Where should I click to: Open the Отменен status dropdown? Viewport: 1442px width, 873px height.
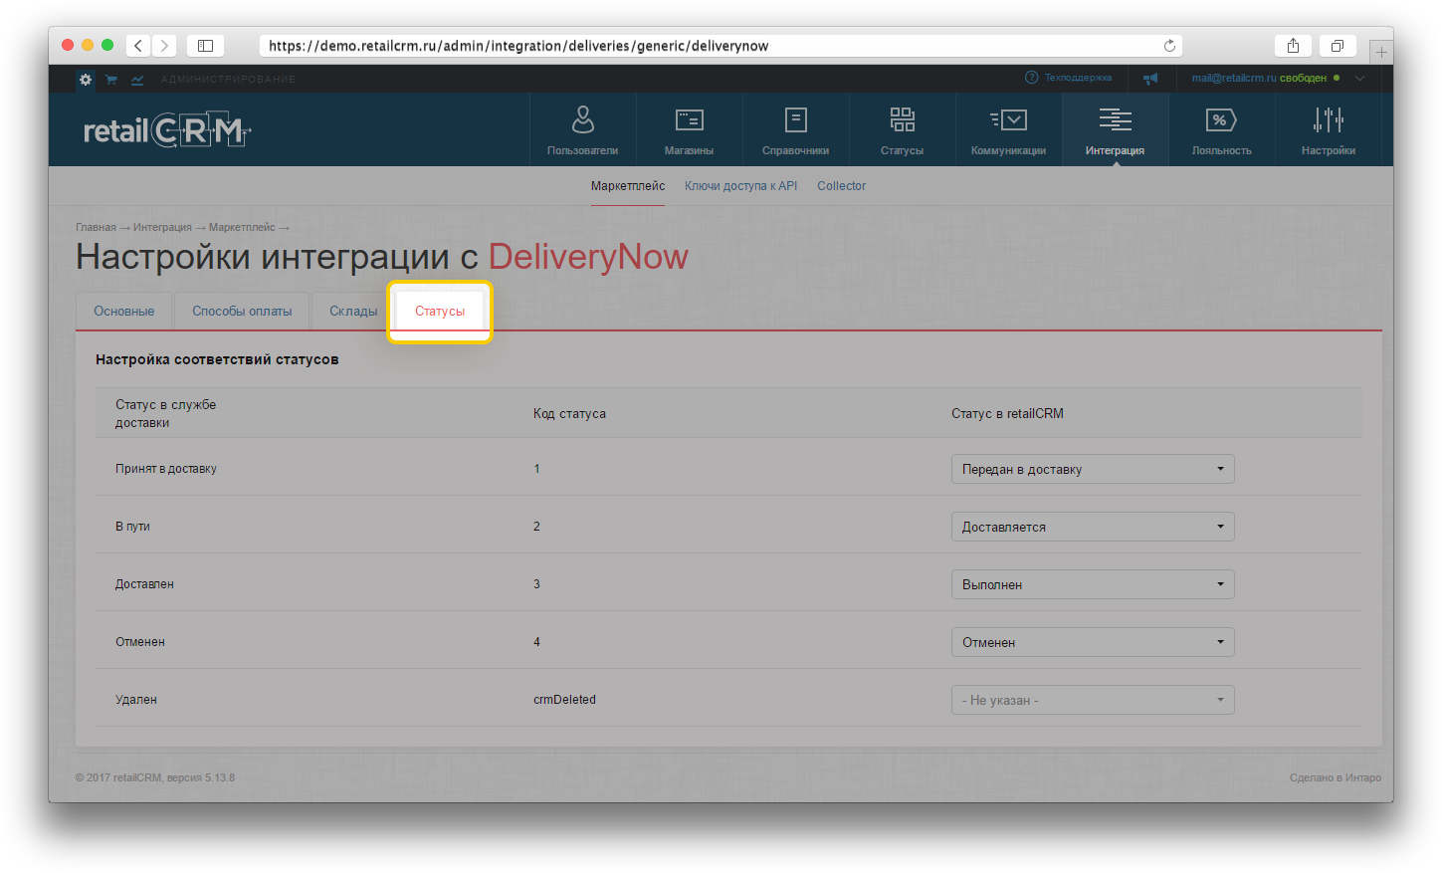coord(1092,642)
